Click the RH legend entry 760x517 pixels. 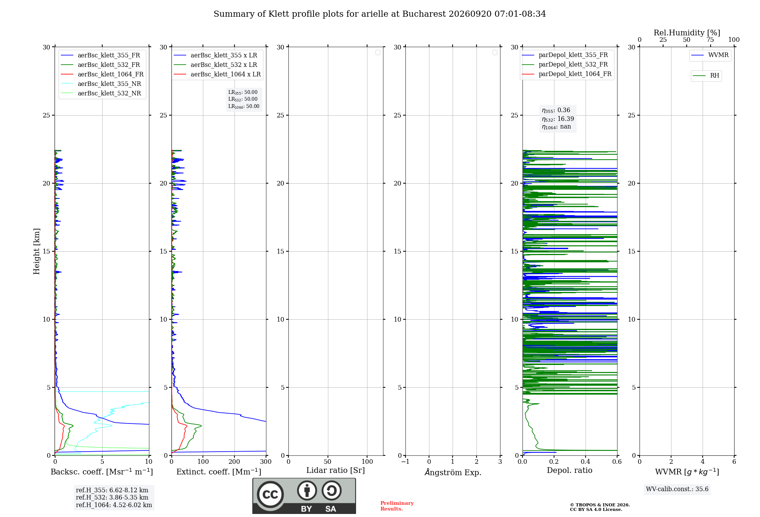(x=706, y=76)
